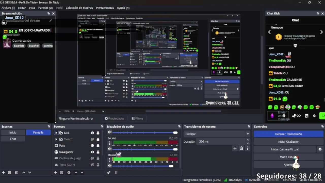This screenshot has height=183, width=325.
Task: Show the Captura de juego source
Action: click(92, 158)
